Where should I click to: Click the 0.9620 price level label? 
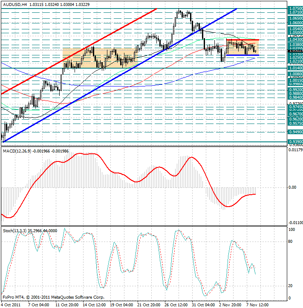pos(295,119)
